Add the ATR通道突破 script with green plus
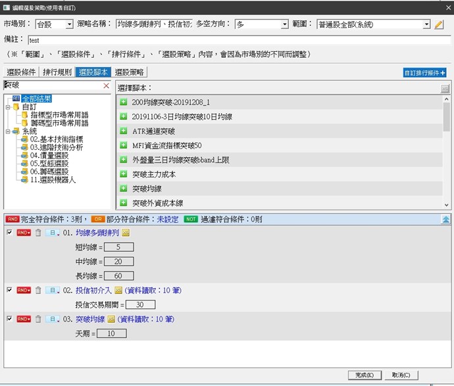The width and height of the screenshot is (454, 386). [123, 131]
